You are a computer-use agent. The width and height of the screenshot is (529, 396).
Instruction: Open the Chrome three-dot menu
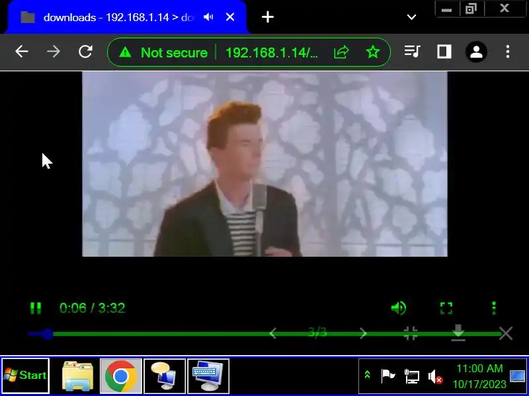[508, 51]
